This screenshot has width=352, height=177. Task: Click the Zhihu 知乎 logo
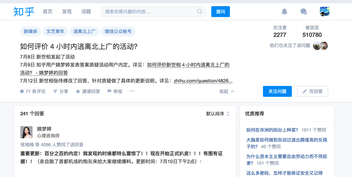point(24,12)
